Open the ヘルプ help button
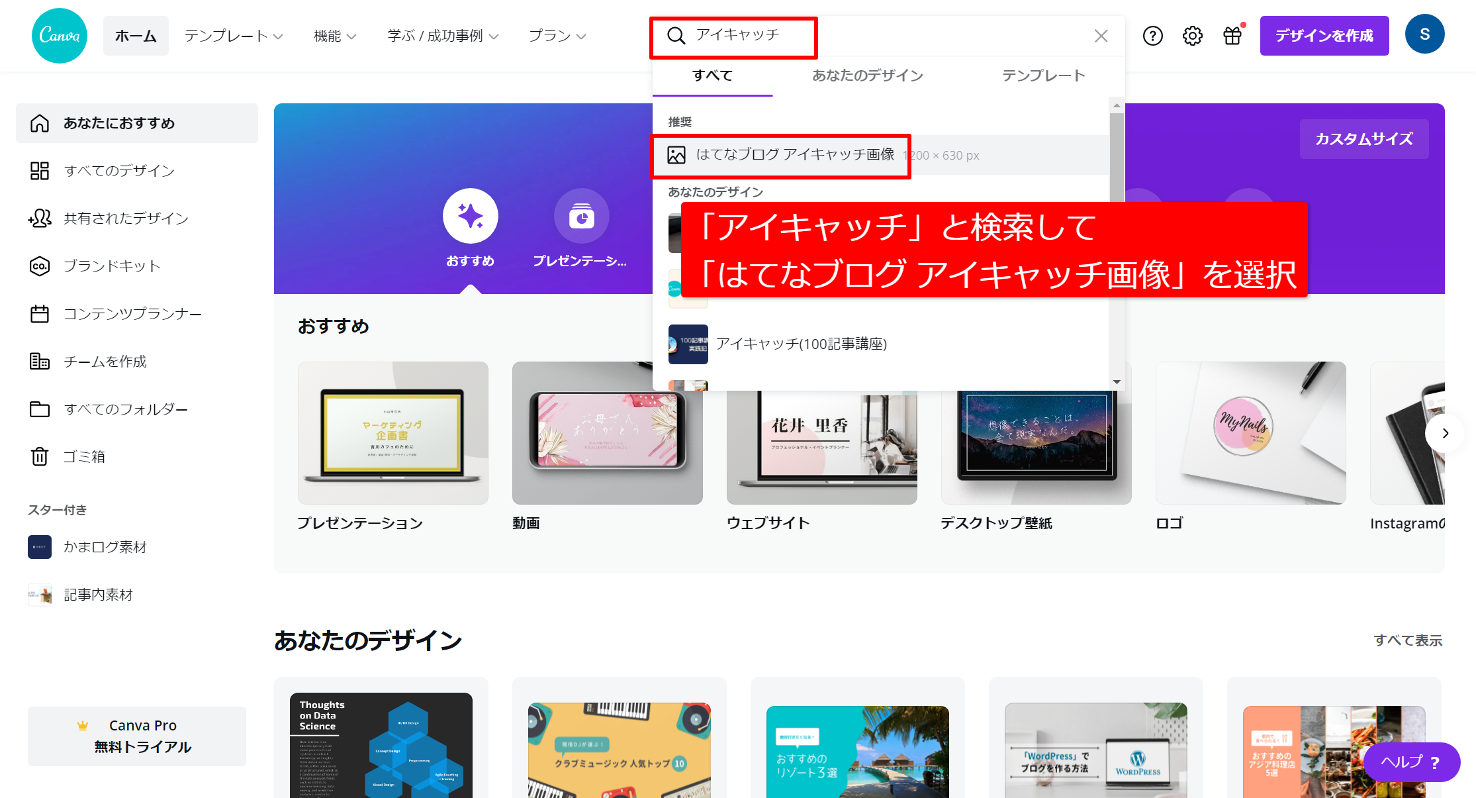 (x=1411, y=762)
